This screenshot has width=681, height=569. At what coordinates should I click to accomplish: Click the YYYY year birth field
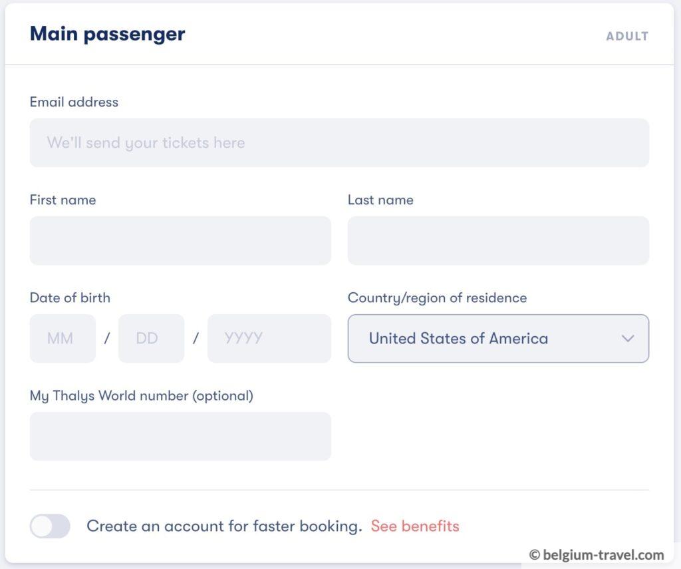point(269,338)
